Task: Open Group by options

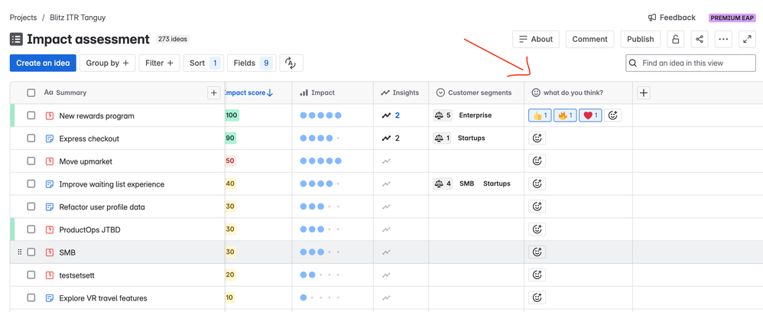Action: tap(108, 63)
